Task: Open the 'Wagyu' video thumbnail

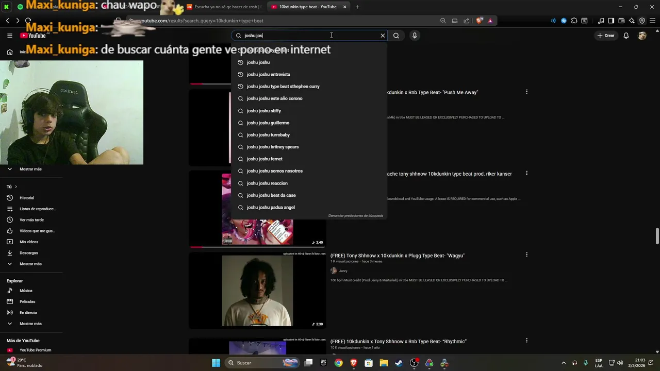Action: [257, 291]
